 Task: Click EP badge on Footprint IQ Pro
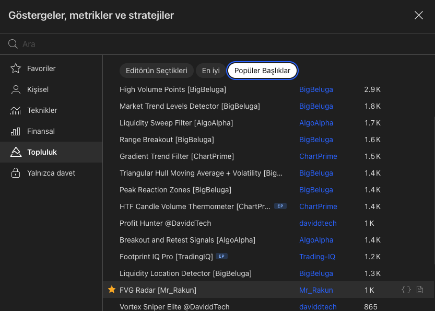(x=221, y=256)
